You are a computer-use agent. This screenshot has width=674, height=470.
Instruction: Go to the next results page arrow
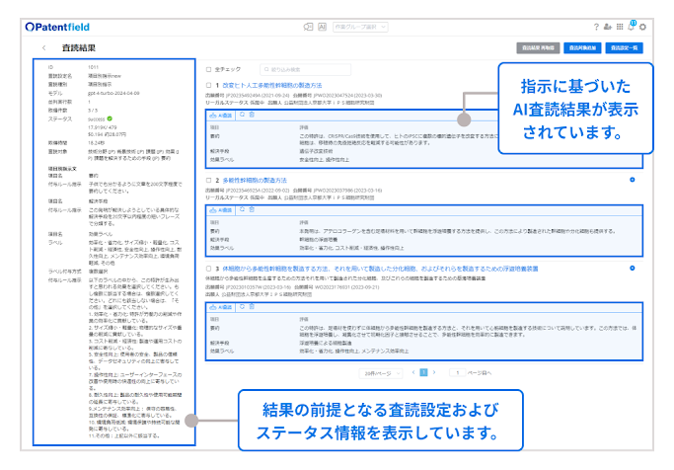435,372
